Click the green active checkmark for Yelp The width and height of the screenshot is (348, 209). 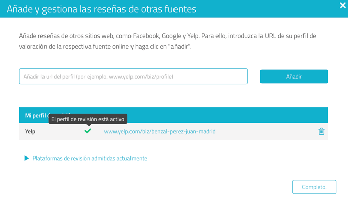(88, 131)
